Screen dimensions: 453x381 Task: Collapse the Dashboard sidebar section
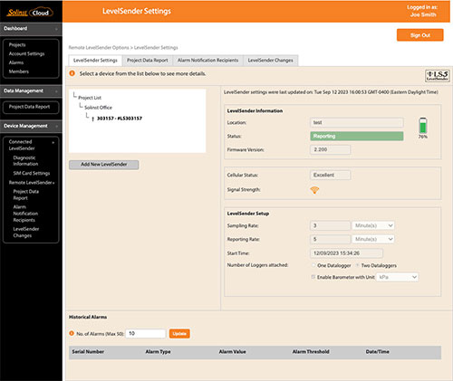(x=56, y=29)
